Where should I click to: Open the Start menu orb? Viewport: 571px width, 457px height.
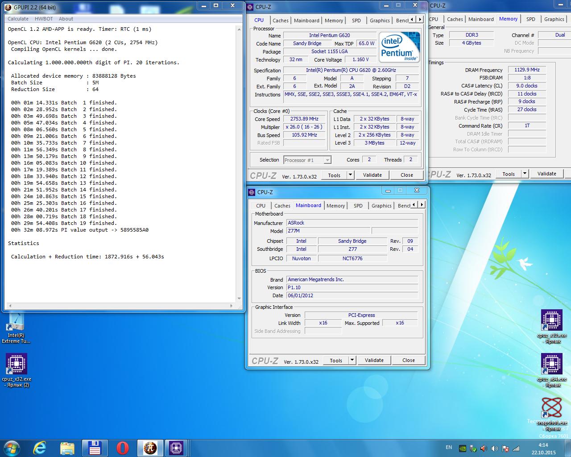pos(12,448)
